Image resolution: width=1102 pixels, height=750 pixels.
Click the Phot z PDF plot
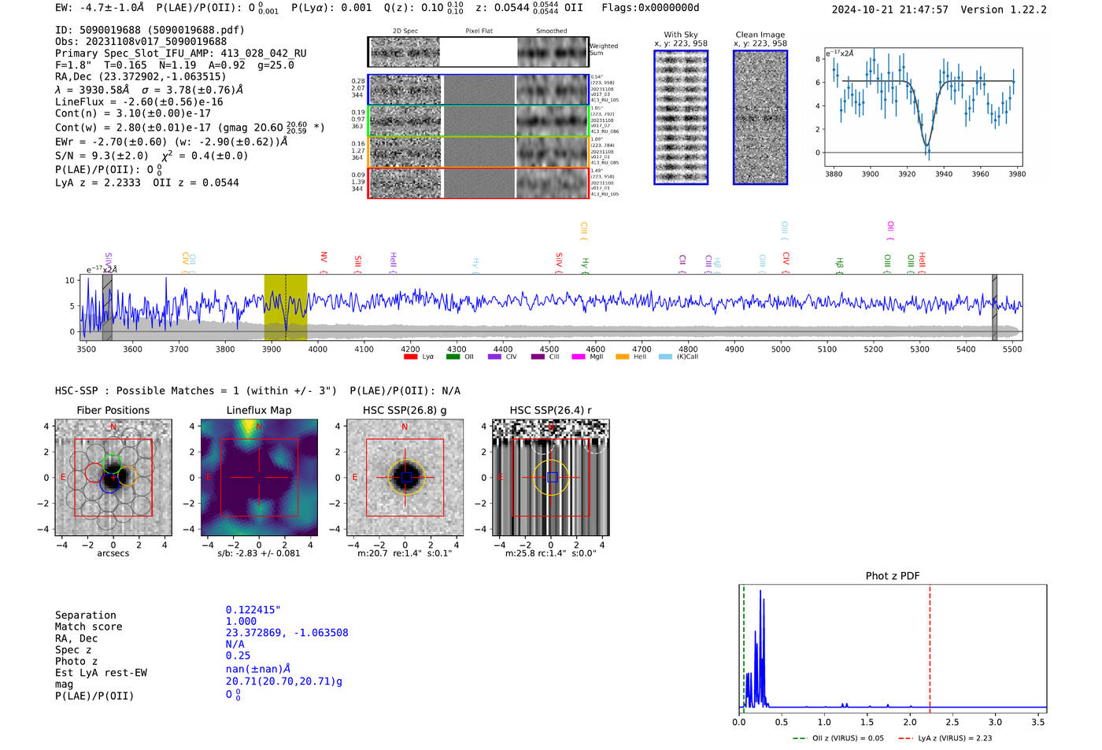click(893, 649)
